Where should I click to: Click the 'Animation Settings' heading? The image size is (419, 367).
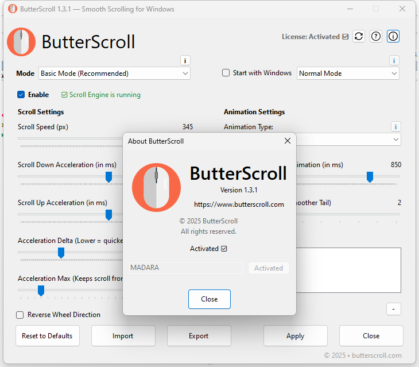coord(254,112)
